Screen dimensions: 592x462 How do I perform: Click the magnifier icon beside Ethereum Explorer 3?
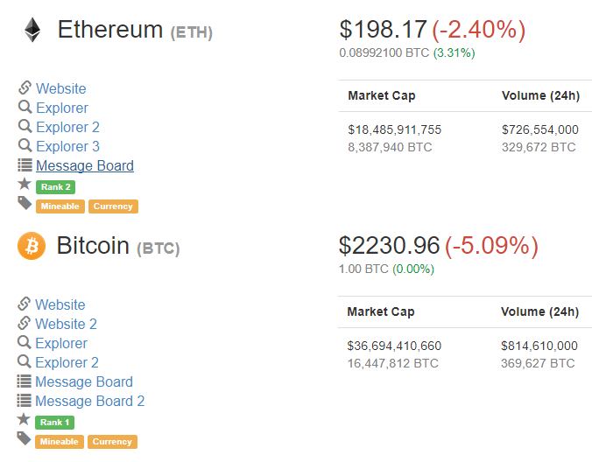pyautogui.click(x=25, y=145)
